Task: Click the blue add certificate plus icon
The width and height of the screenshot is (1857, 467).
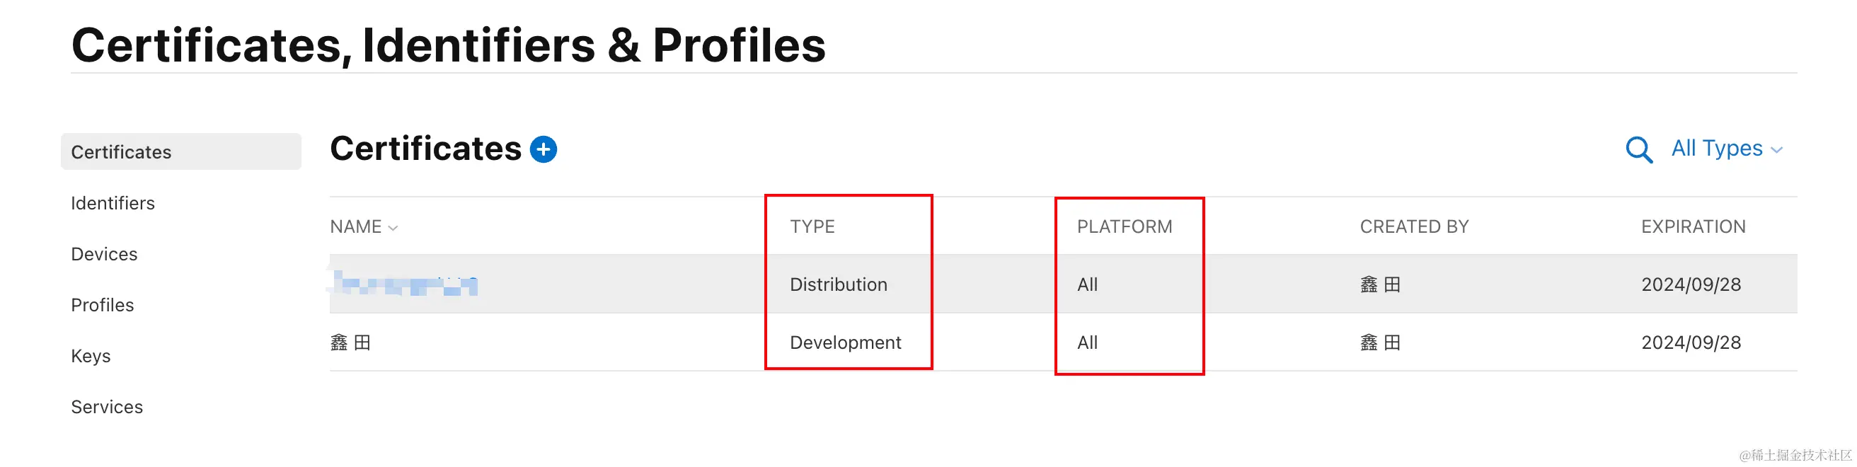Action: pos(543,149)
